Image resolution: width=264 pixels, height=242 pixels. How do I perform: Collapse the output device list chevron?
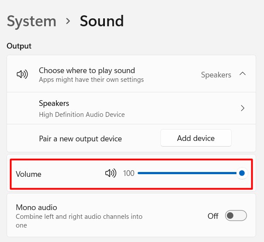point(243,74)
